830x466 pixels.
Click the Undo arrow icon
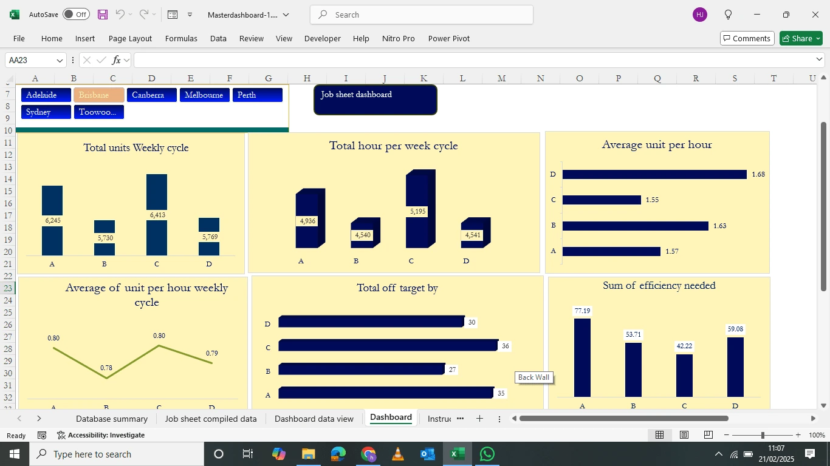click(120, 15)
